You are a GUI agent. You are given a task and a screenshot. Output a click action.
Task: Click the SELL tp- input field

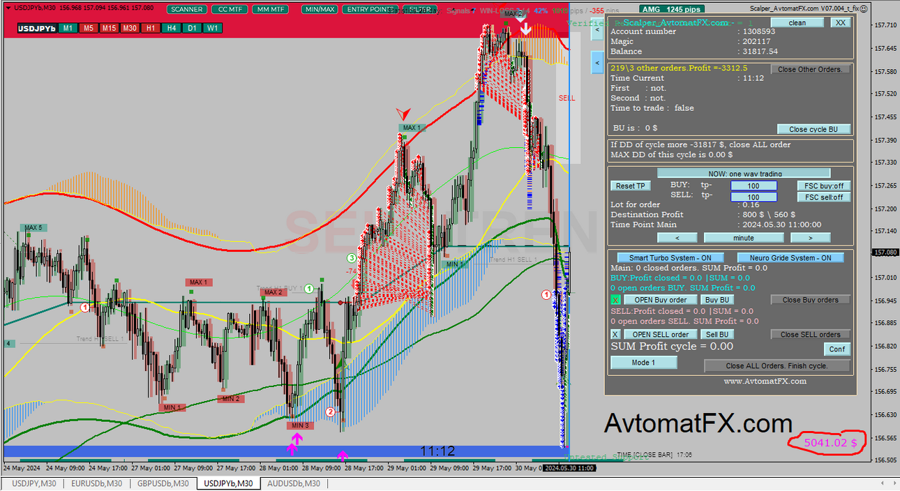pos(753,197)
